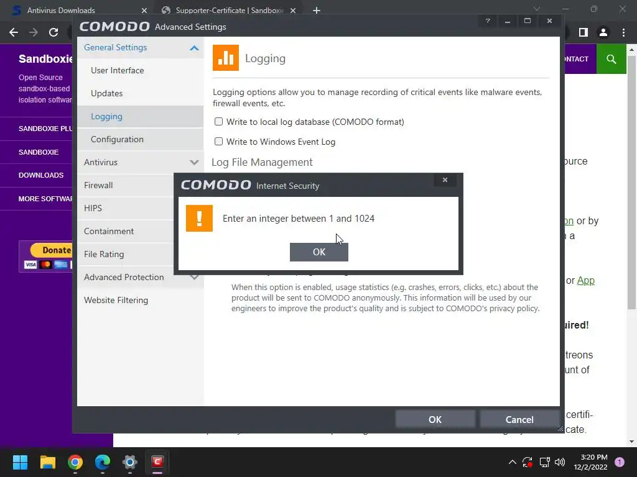Open the notification badge in taskbar
Image resolution: width=637 pixels, height=477 pixels.
(x=620, y=462)
